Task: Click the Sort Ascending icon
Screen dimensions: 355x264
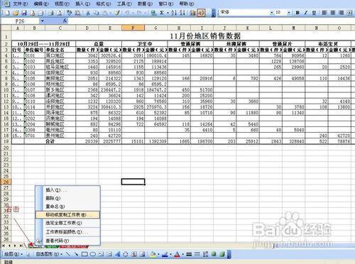Action: (174, 13)
